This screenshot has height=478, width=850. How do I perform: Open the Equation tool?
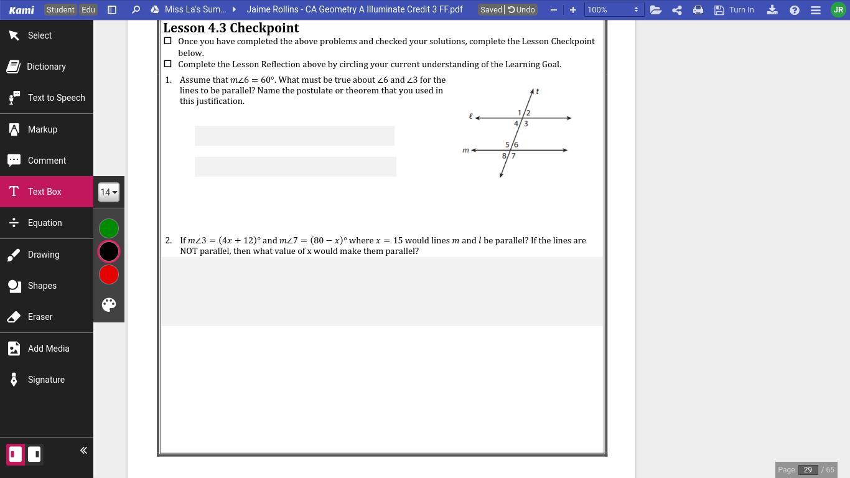47,223
